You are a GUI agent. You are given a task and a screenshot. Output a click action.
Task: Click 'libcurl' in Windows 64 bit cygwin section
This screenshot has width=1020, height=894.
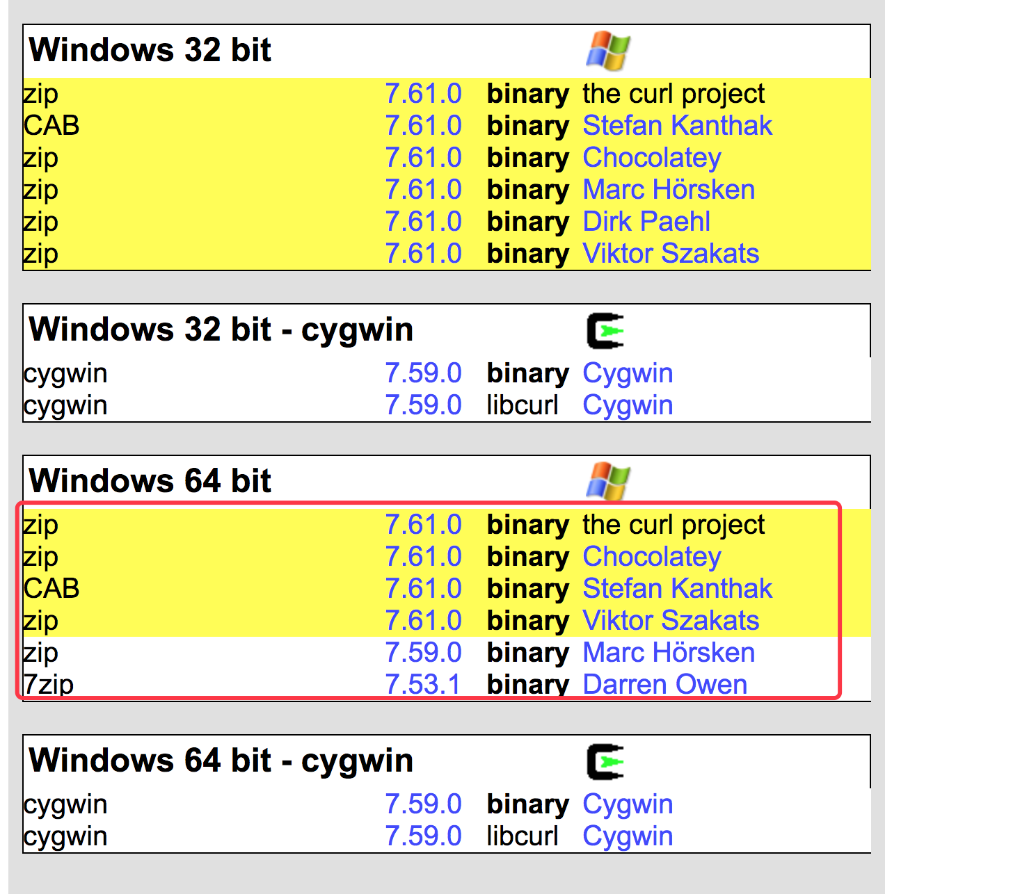(523, 836)
